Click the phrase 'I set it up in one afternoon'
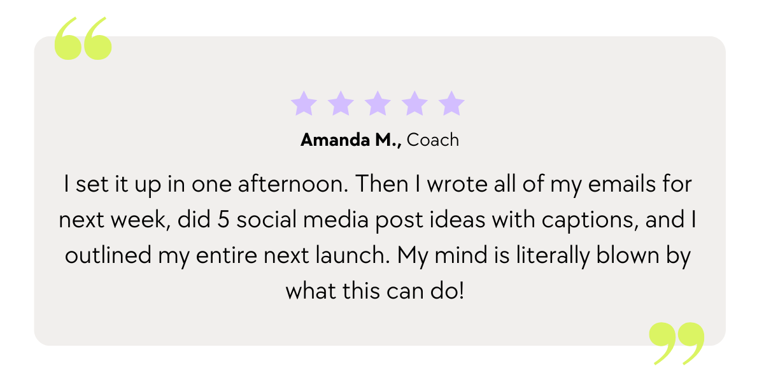Viewport: 764px width, 382px height. 206,185
